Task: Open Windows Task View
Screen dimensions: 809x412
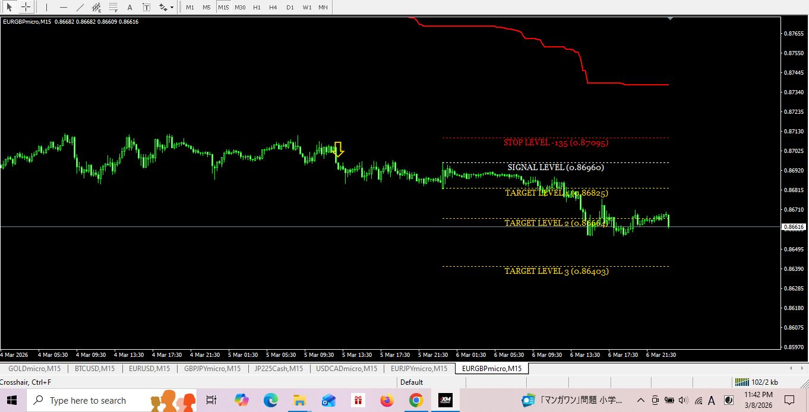Action: point(211,400)
